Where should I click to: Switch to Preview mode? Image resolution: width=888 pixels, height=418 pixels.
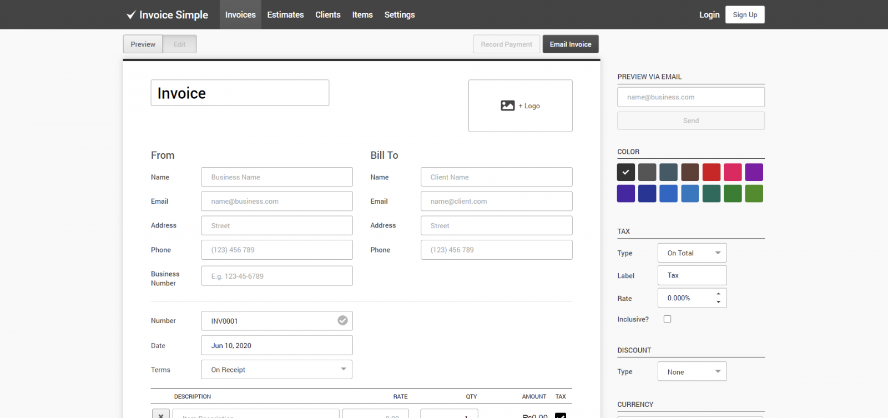(x=143, y=44)
